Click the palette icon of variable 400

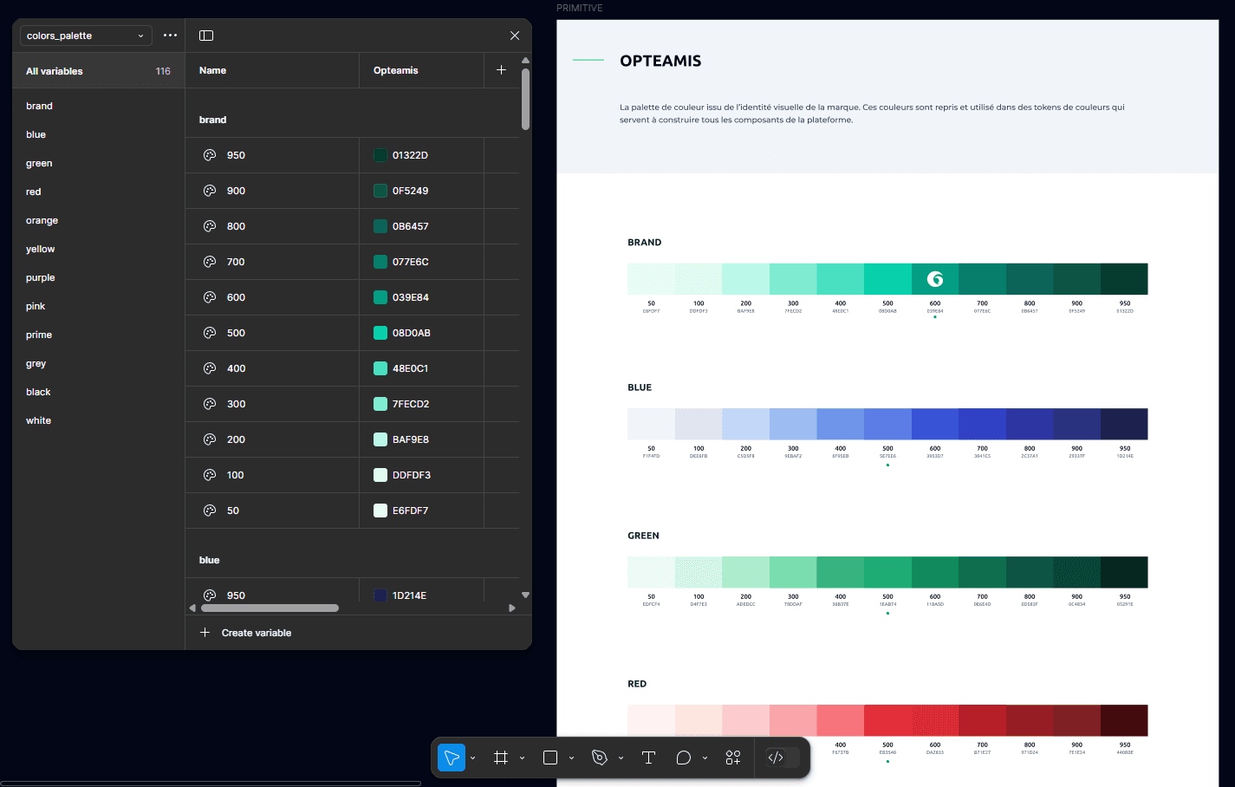(210, 368)
